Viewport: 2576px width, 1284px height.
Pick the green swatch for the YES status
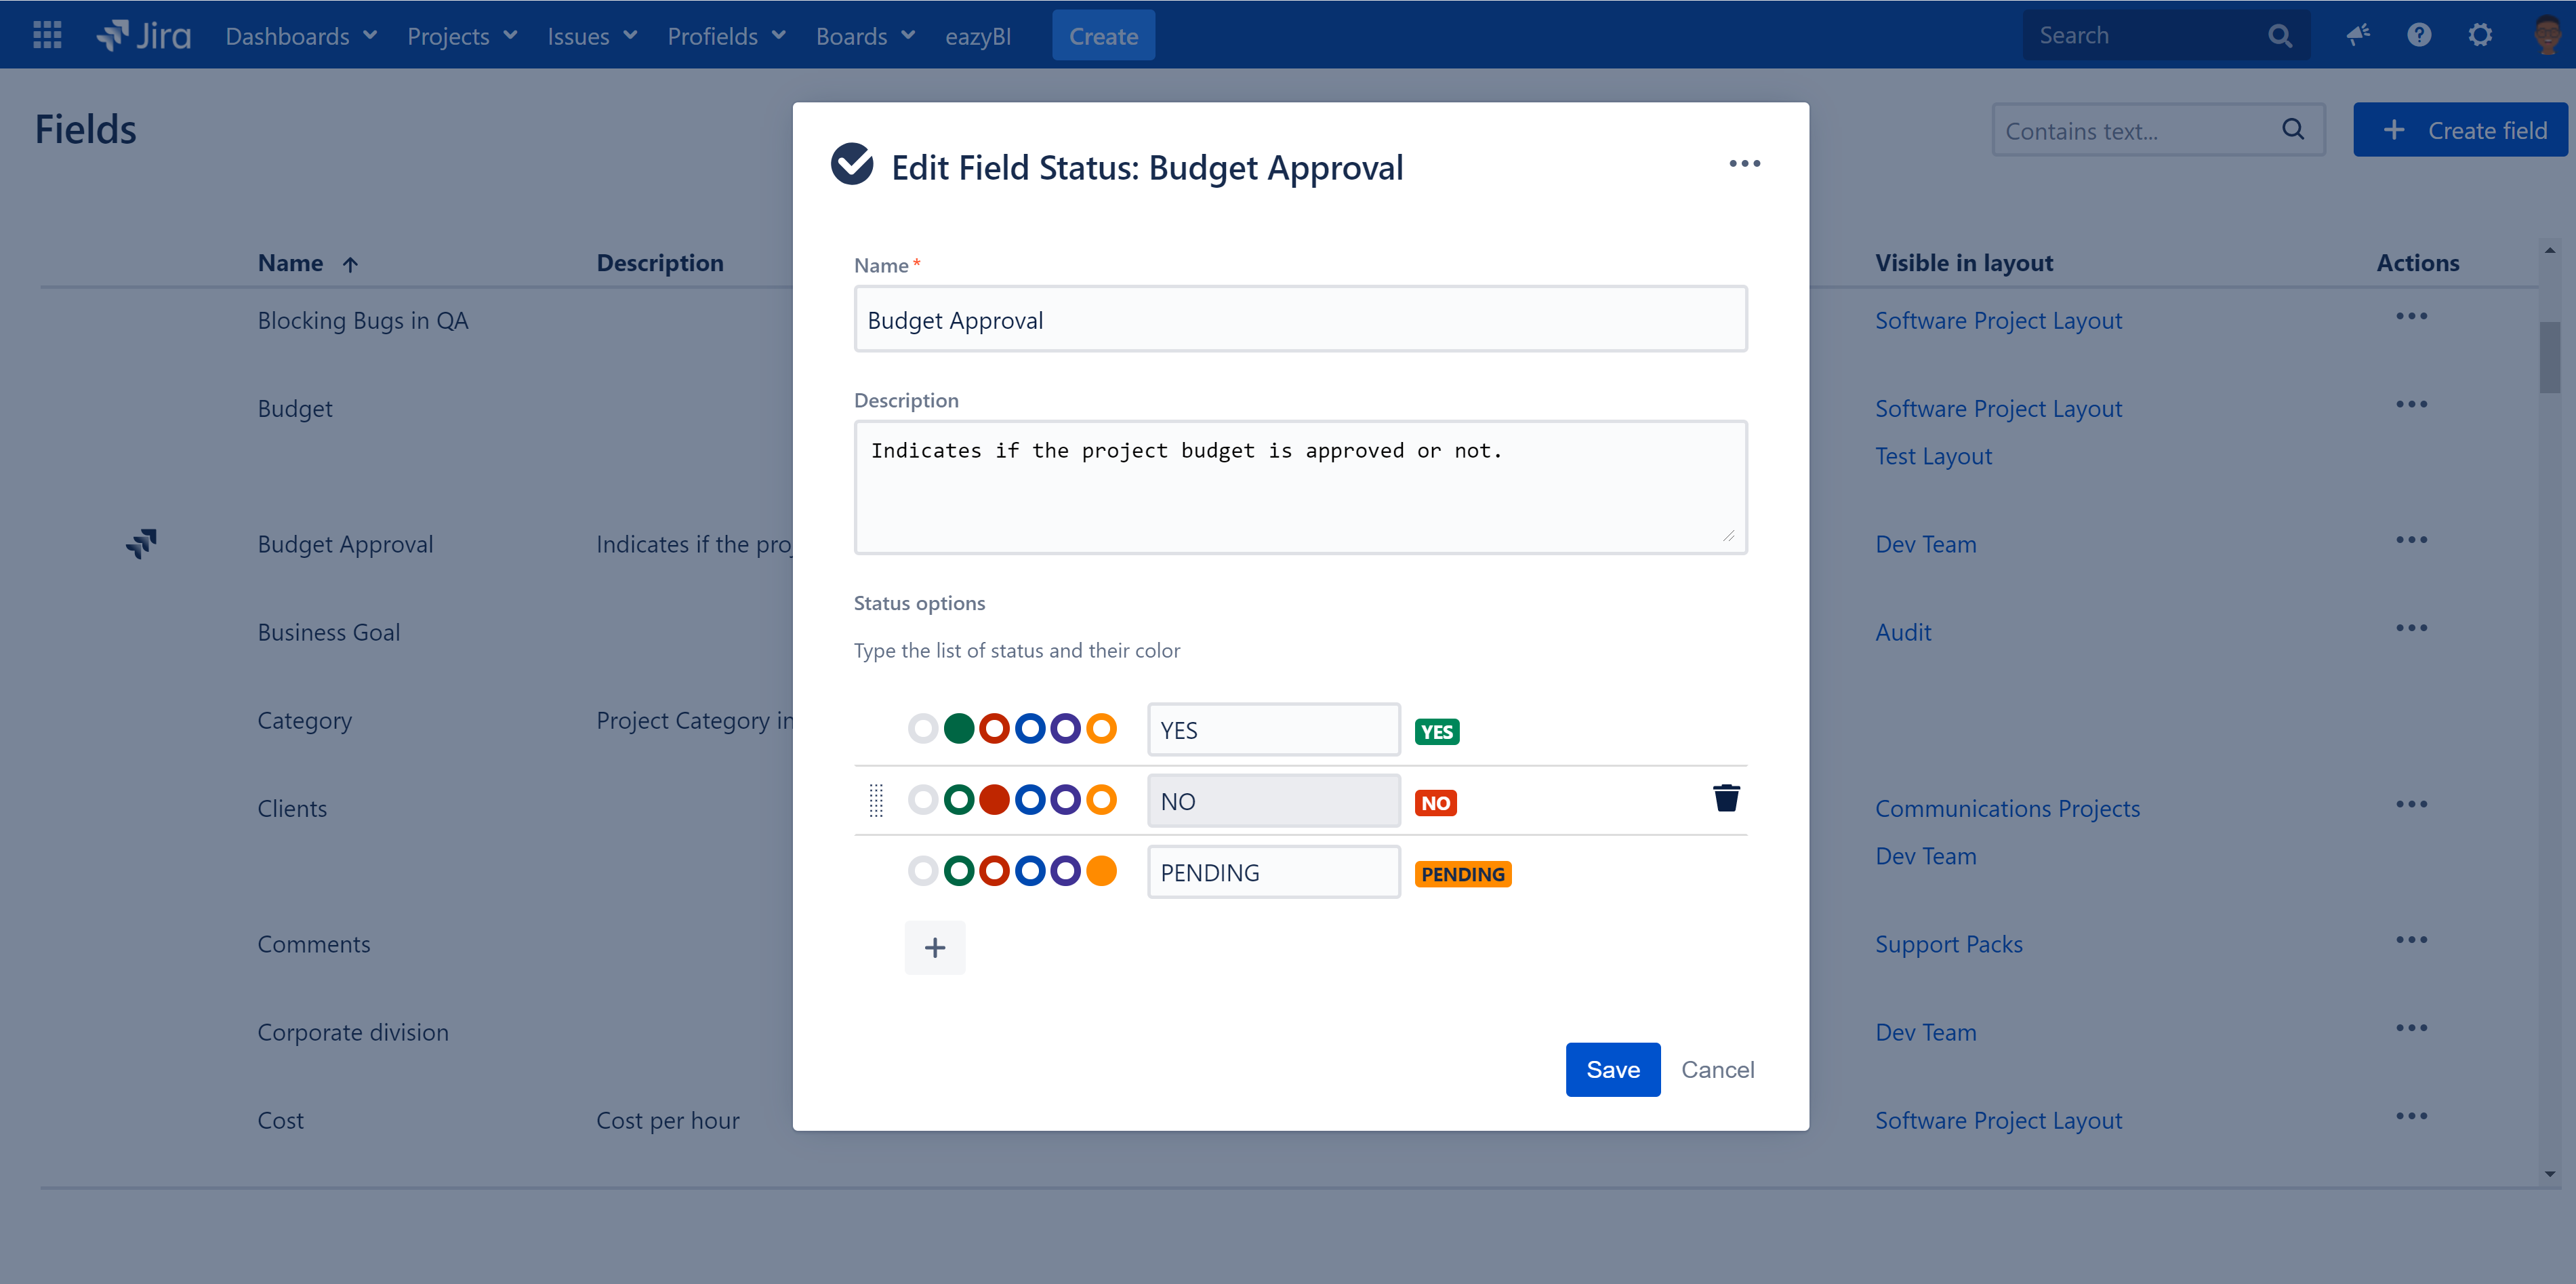(959, 728)
